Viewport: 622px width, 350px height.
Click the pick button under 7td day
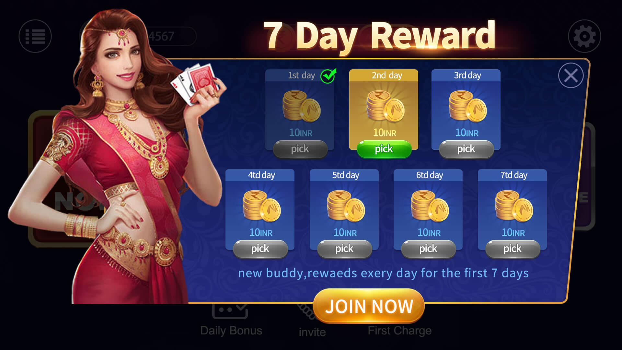coord(513,249)
